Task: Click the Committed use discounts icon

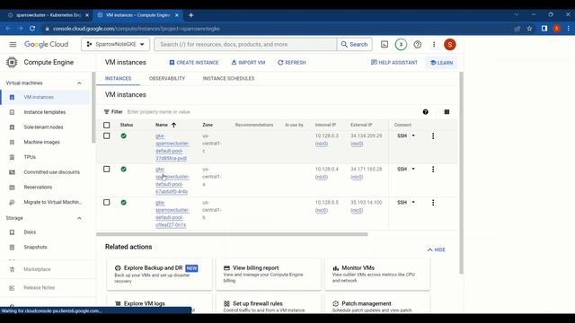Action: 12,172
